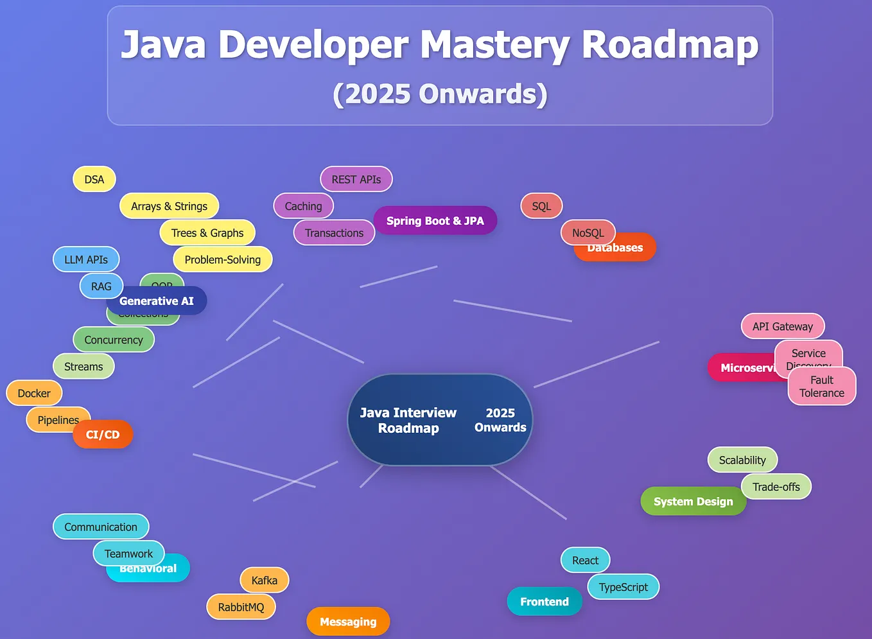The width and height of the screenshot is (872, 639).
Task: Select the TypeScript topic under Frontend
Action: (622, 586)
